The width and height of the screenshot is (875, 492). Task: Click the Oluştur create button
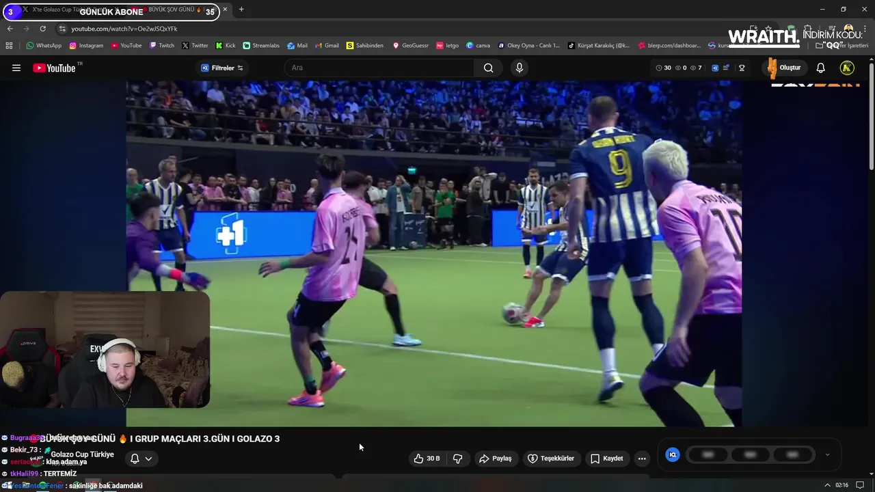pyautogui.click(x=785, y=68)
